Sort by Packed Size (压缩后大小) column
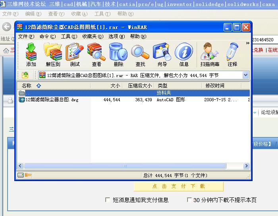The width and height of the screenshot is (278, 216). pyautogui.click(x=139, y=86)
